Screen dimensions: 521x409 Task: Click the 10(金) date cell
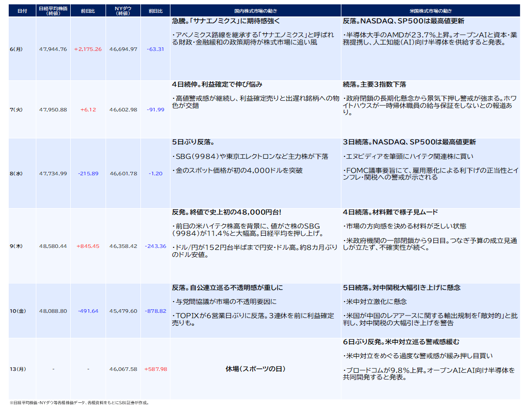pyautogui.click(x=18, y=311)
